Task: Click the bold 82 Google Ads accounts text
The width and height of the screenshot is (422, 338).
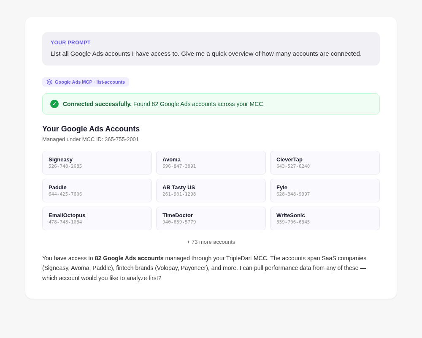Action: coord(129,258)
